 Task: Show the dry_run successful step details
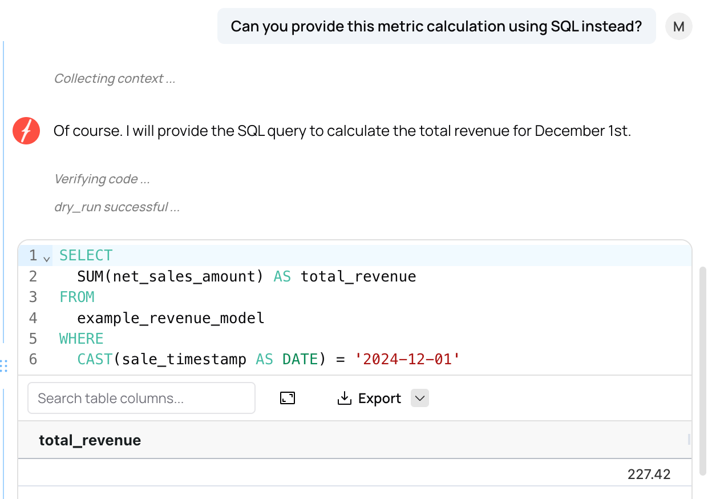pos(117,207)
